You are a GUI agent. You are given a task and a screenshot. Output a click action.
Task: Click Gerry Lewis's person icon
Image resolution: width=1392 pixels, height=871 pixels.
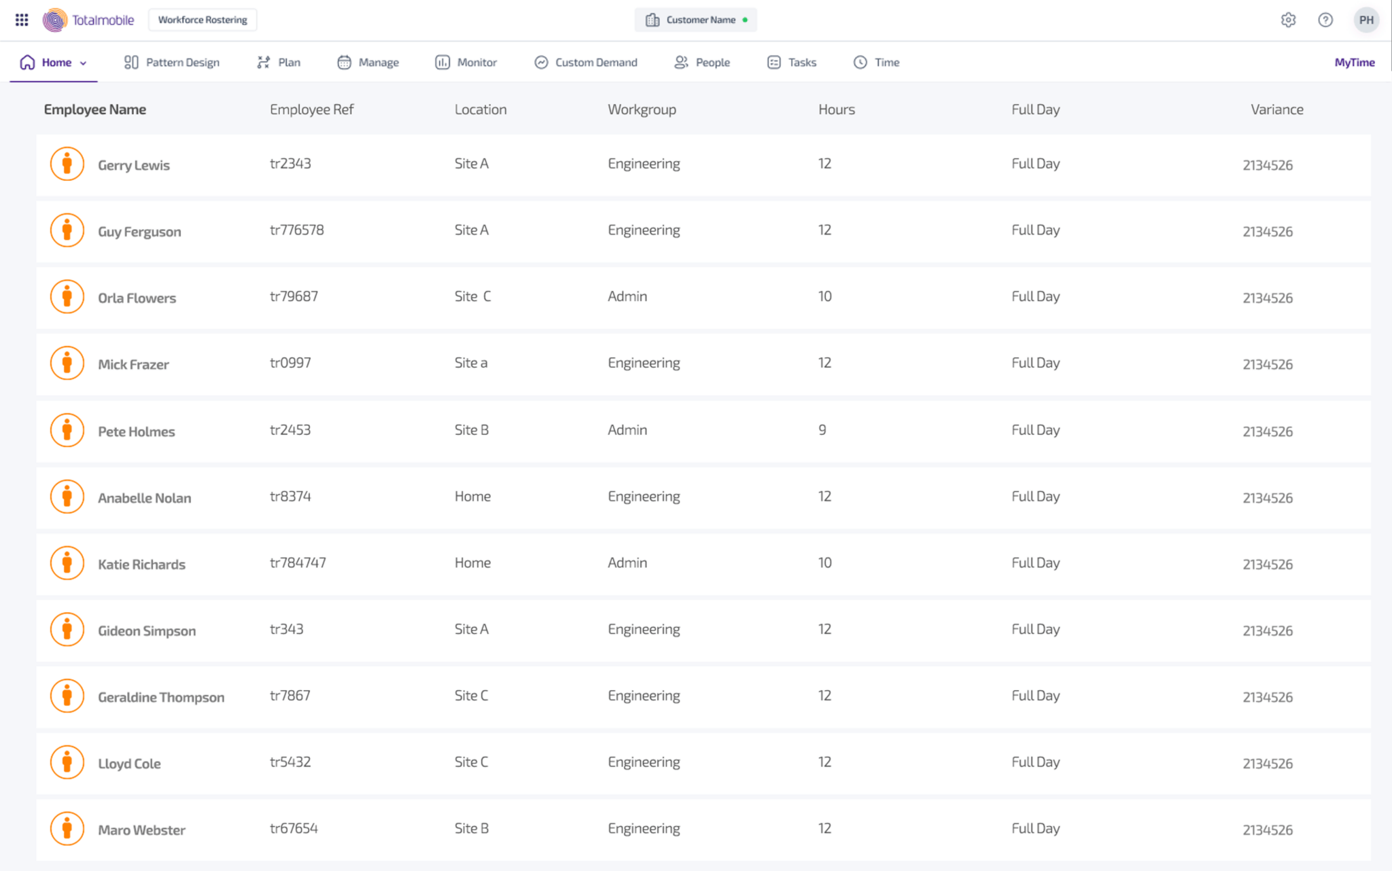click(x=67, y=164)
